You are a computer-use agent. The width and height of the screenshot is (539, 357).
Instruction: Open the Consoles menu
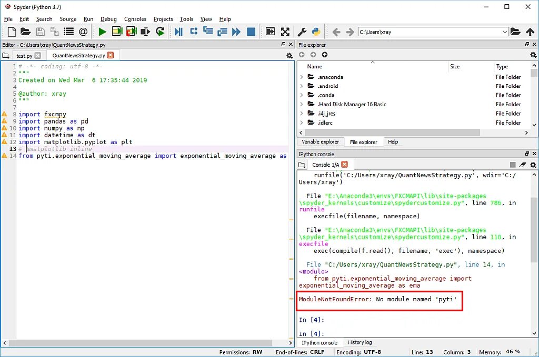click(x=135, y=19)
